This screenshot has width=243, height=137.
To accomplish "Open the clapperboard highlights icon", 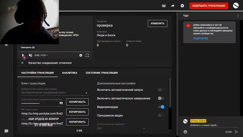I will tap(164, 6).
